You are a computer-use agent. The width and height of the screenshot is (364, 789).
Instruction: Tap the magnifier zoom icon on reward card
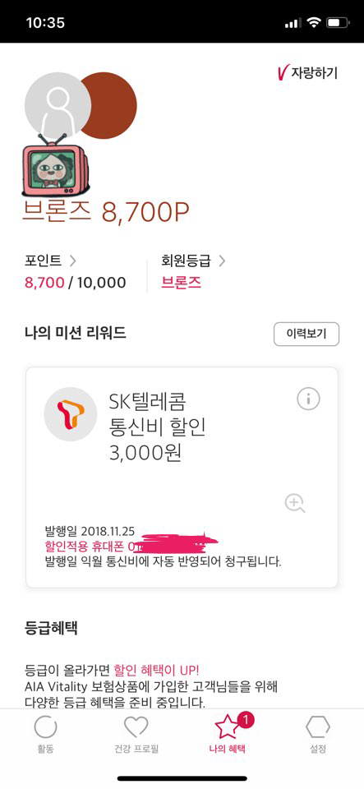point(295,503)
